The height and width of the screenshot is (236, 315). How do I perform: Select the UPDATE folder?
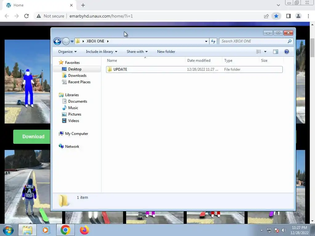[194, 69]
